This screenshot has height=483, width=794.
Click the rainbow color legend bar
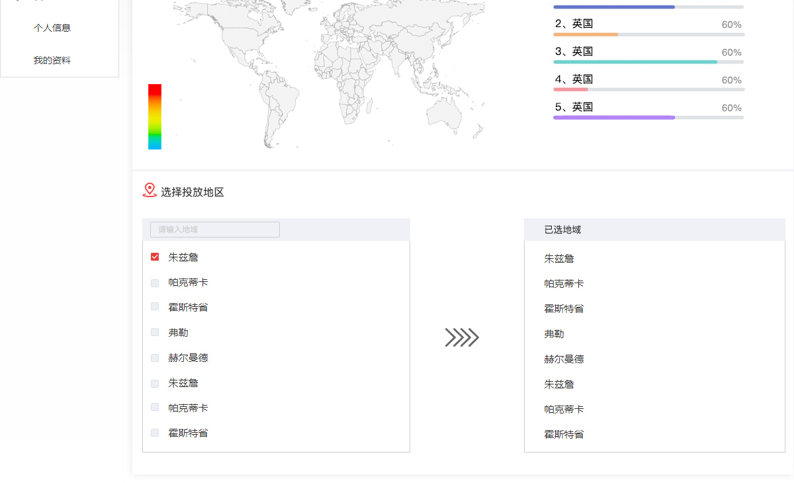click(155, 116)
